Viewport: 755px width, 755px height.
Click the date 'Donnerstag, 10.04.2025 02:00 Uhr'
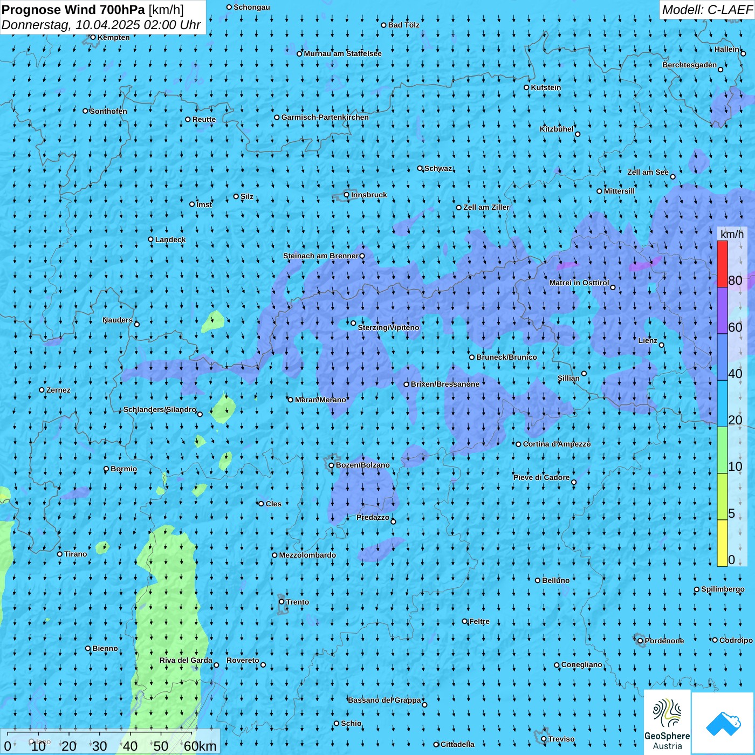coord(101,25)
